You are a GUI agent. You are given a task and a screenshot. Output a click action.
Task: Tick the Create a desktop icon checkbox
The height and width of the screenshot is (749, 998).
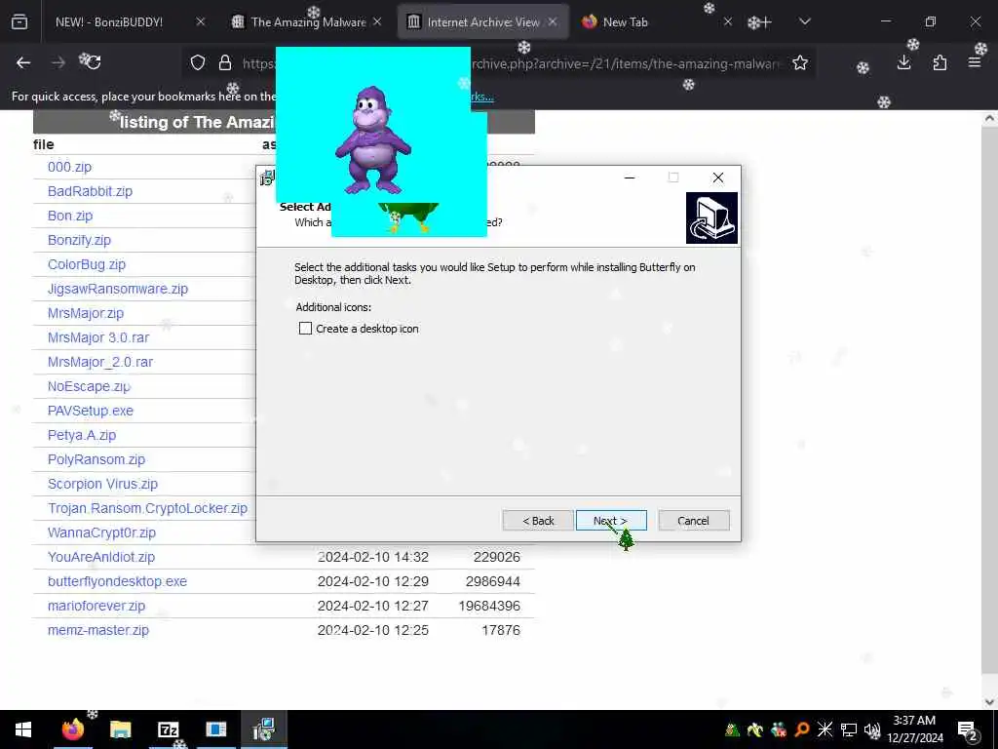point(305,328)
